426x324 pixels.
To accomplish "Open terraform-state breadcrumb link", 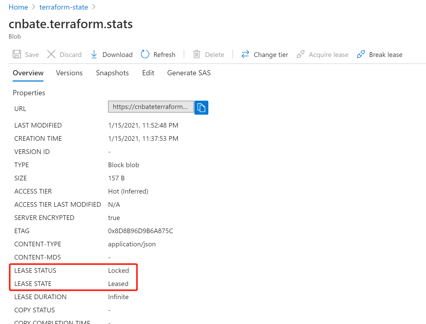I will point(64,7).
